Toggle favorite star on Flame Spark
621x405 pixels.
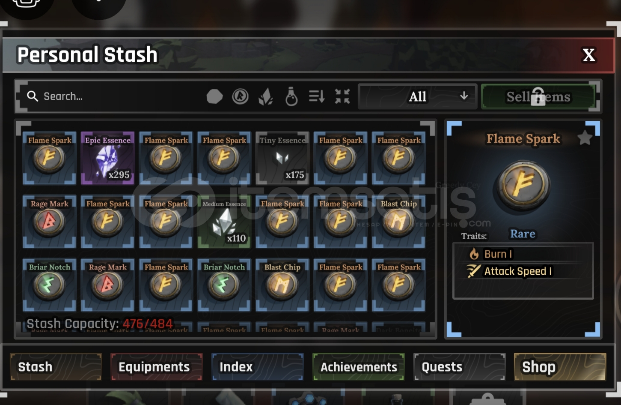(x=585, y=138)
